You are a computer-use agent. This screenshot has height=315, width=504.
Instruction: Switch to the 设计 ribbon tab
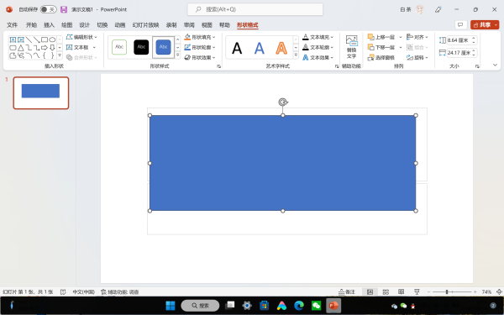pos(84,24)
